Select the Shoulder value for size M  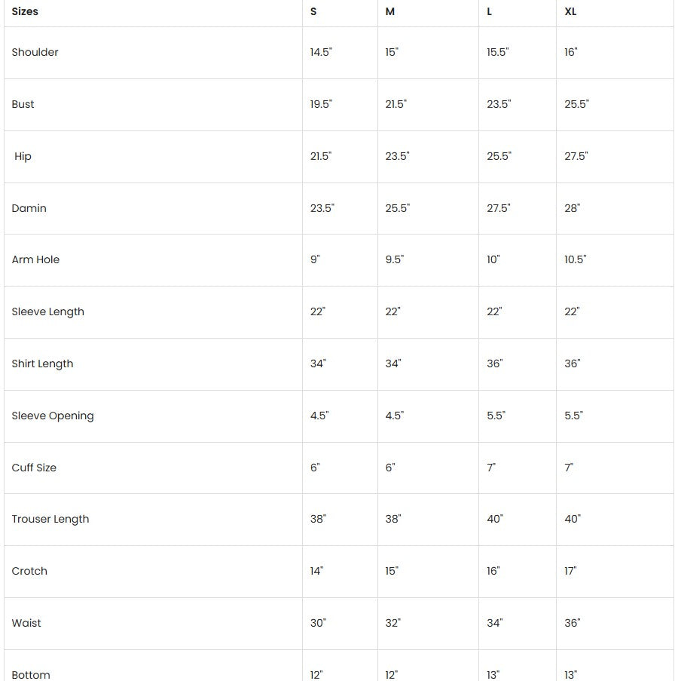tap(392, 52)
